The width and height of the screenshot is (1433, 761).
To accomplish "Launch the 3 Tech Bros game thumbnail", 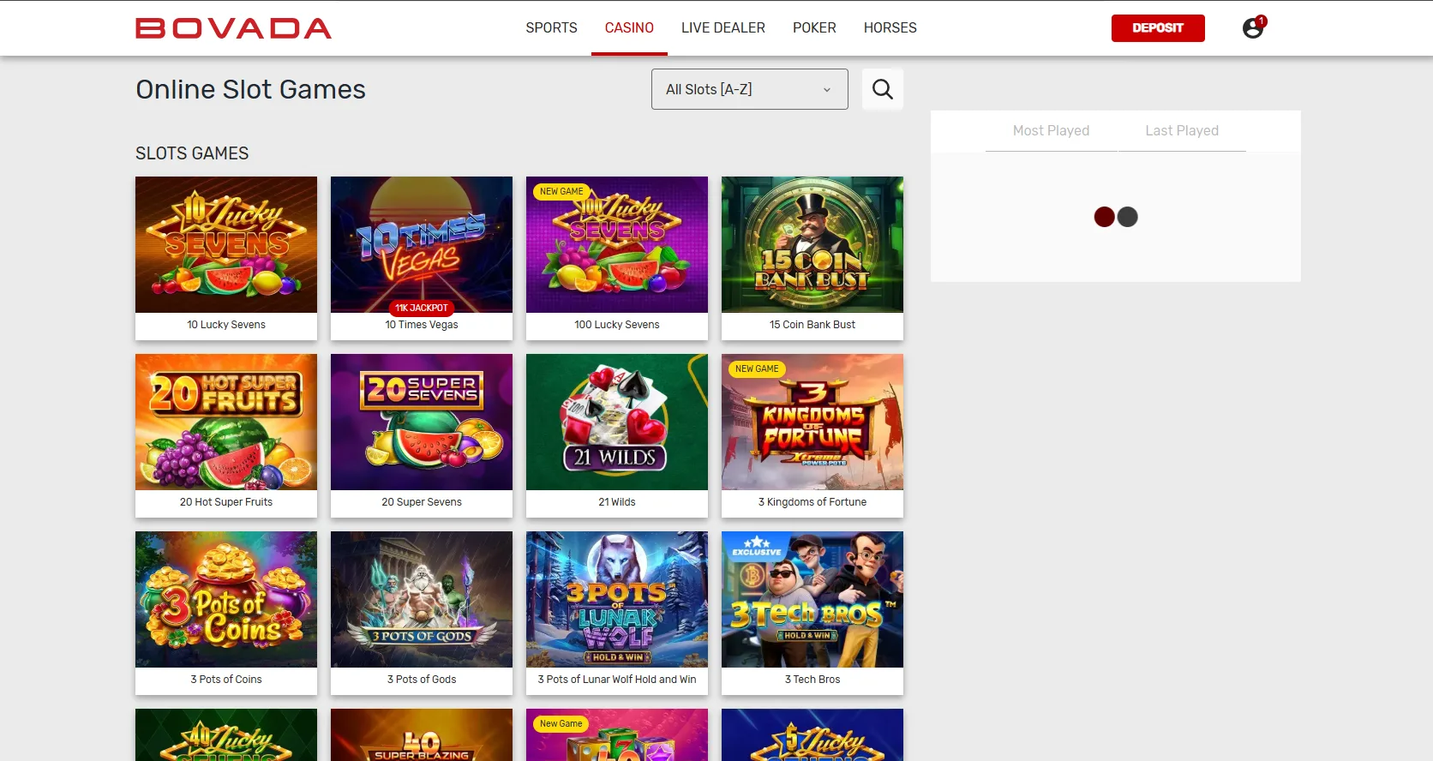I will 812,599.
